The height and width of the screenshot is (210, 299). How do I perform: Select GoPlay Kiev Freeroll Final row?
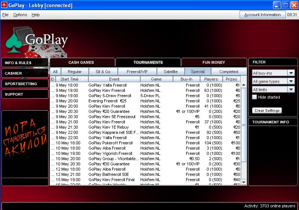(146, 180)
